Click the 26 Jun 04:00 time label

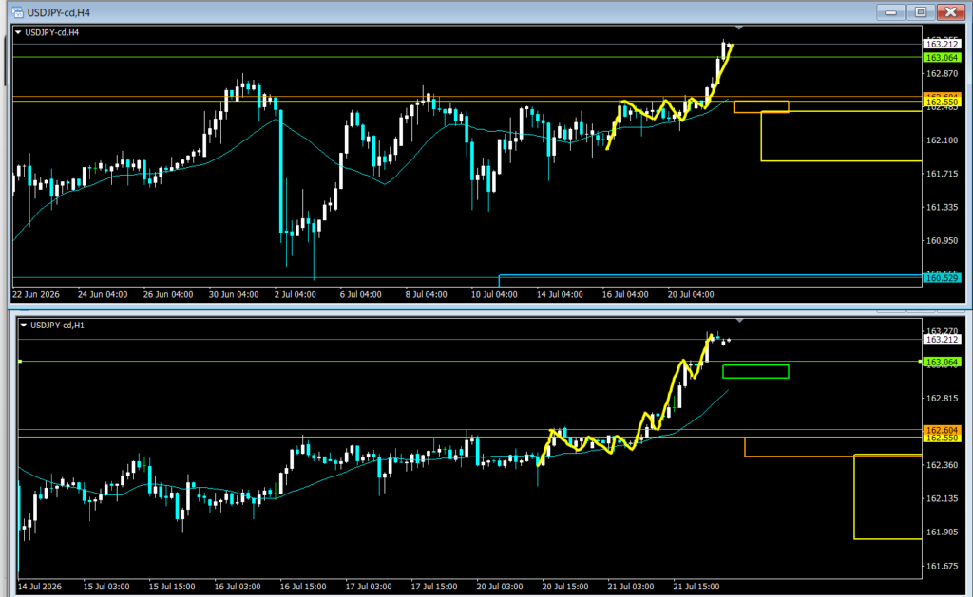[168, 294]
